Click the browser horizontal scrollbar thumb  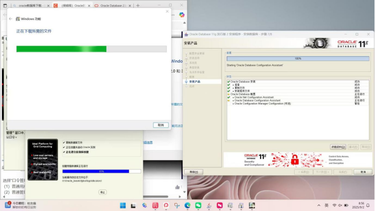(155, 196)
